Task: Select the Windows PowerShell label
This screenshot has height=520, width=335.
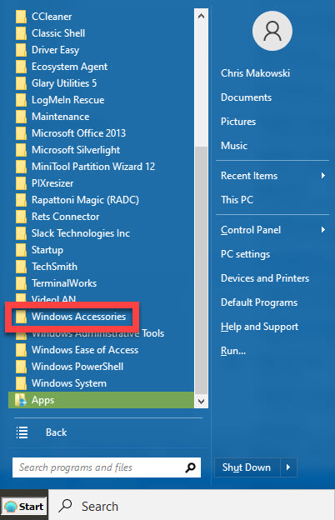Action: tap(77, 367)
